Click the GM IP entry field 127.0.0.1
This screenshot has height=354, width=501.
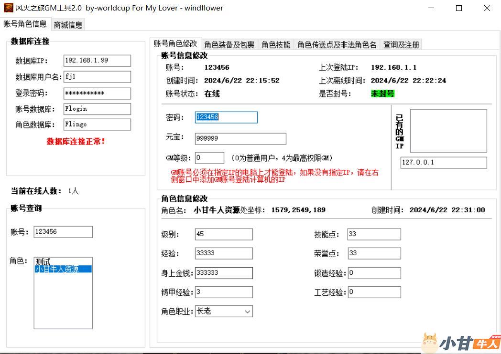[x=443, y=163]
